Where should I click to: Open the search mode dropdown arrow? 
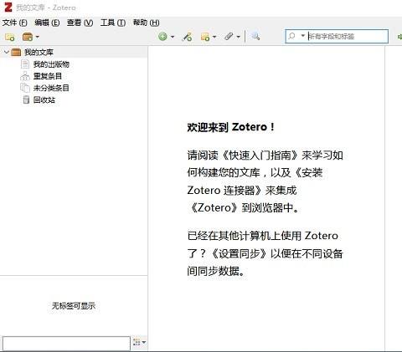[302, 36]
